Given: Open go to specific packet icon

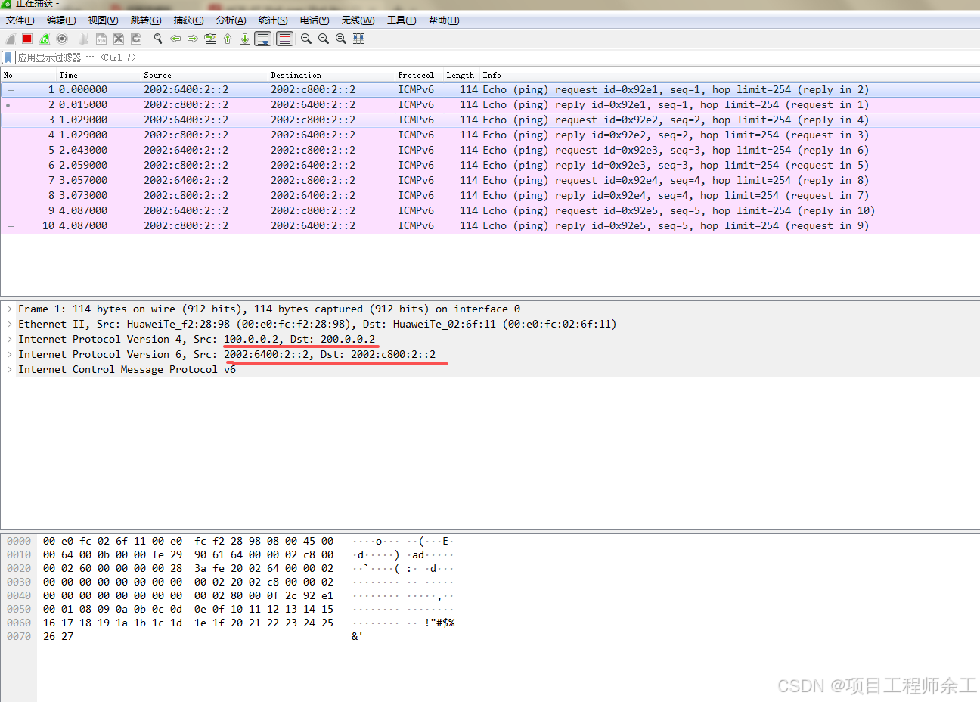Looking at the screenshot, I should coord(210,39).
